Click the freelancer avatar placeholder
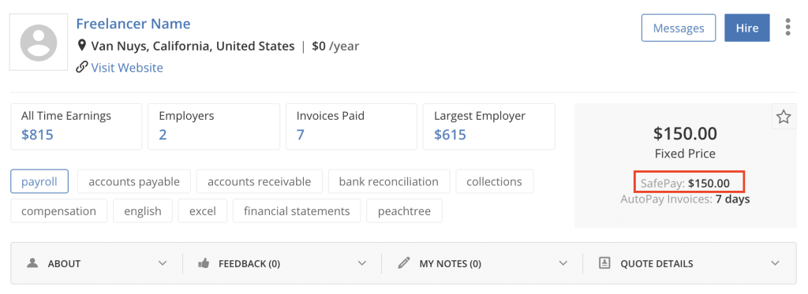Viewport: 808px width, 294px height. [39, 43]
